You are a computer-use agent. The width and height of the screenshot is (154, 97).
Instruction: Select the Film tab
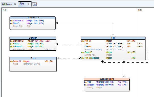(22, 4)
